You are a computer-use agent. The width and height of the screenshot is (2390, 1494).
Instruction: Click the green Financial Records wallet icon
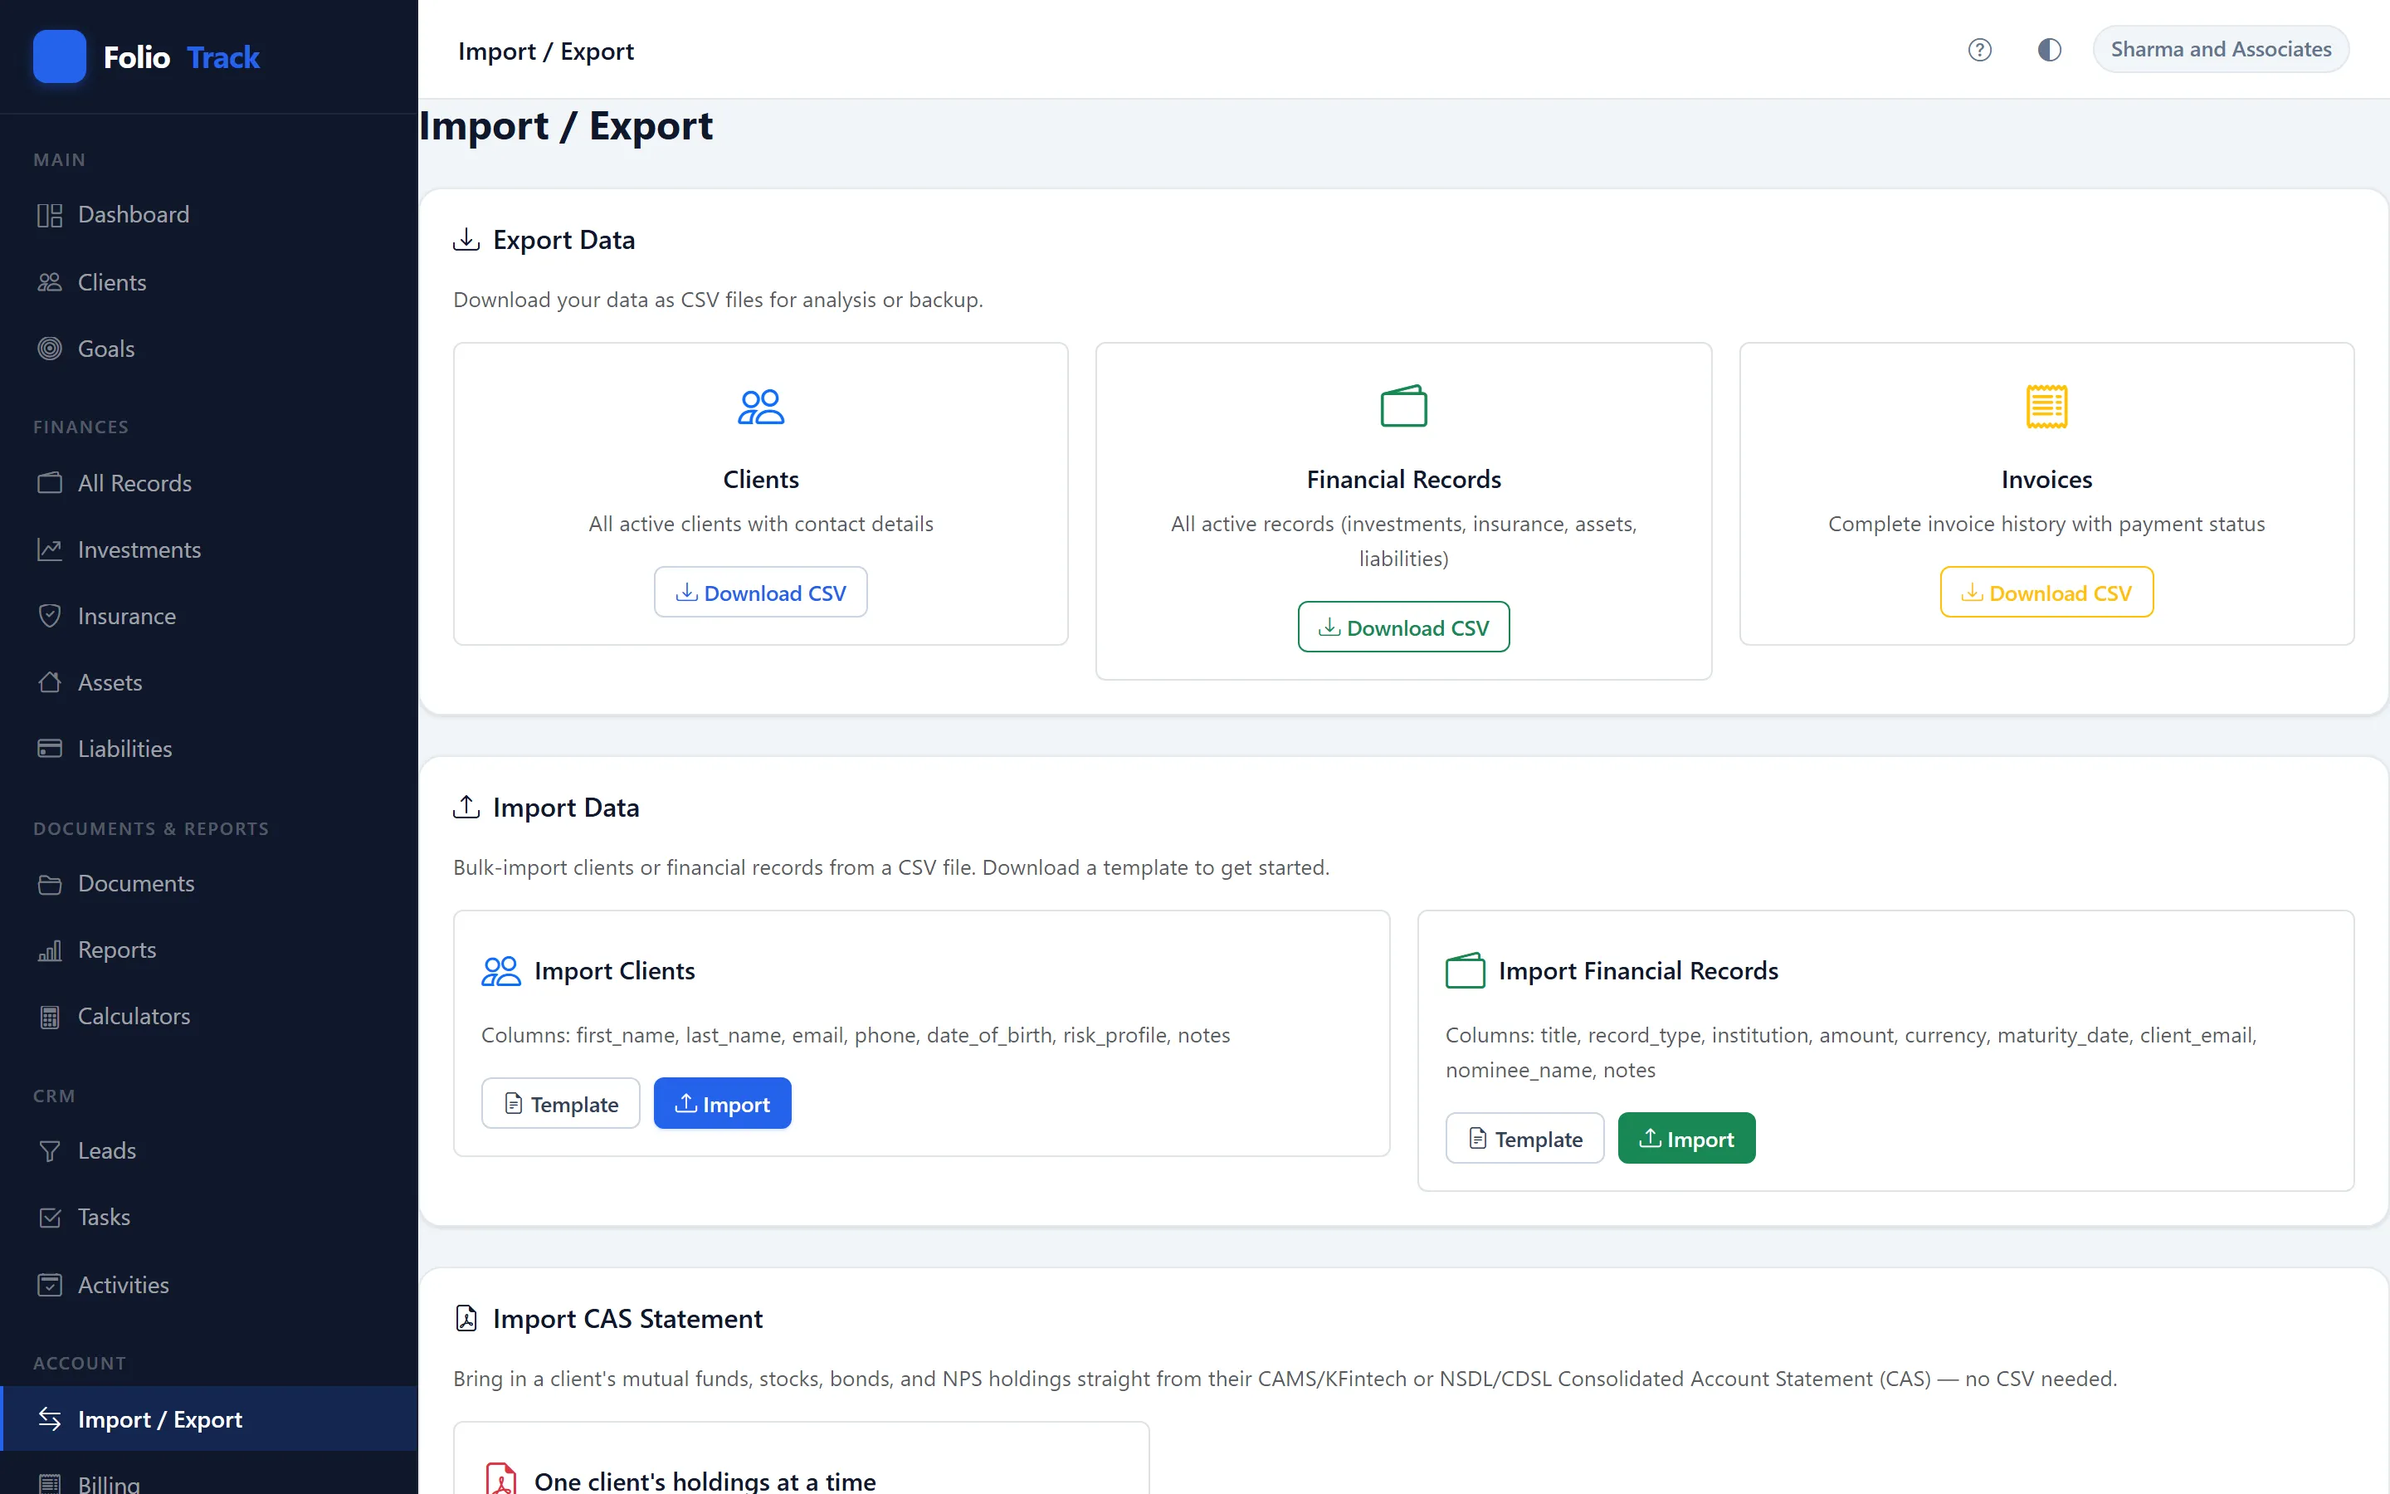[x=1403, y=406]
